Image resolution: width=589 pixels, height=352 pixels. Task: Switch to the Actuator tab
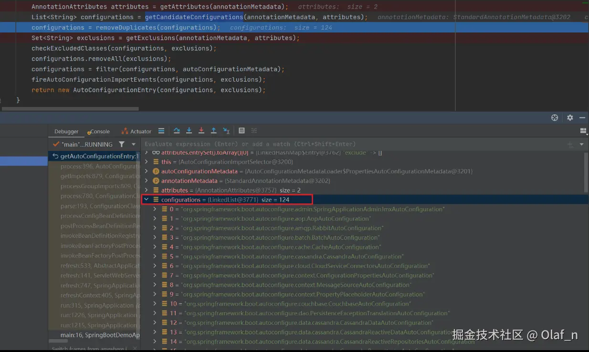coord(136,131)
